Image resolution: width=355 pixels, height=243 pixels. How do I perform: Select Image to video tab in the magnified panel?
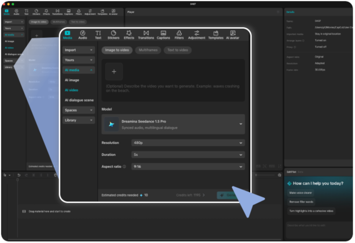[x=117, y=50]
